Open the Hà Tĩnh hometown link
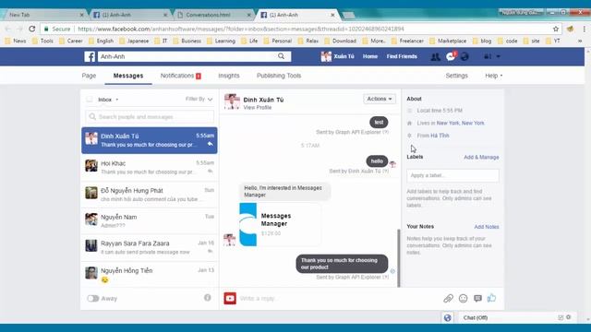The width and height of the screenshot is (591, 332). (x=440, y=136)
